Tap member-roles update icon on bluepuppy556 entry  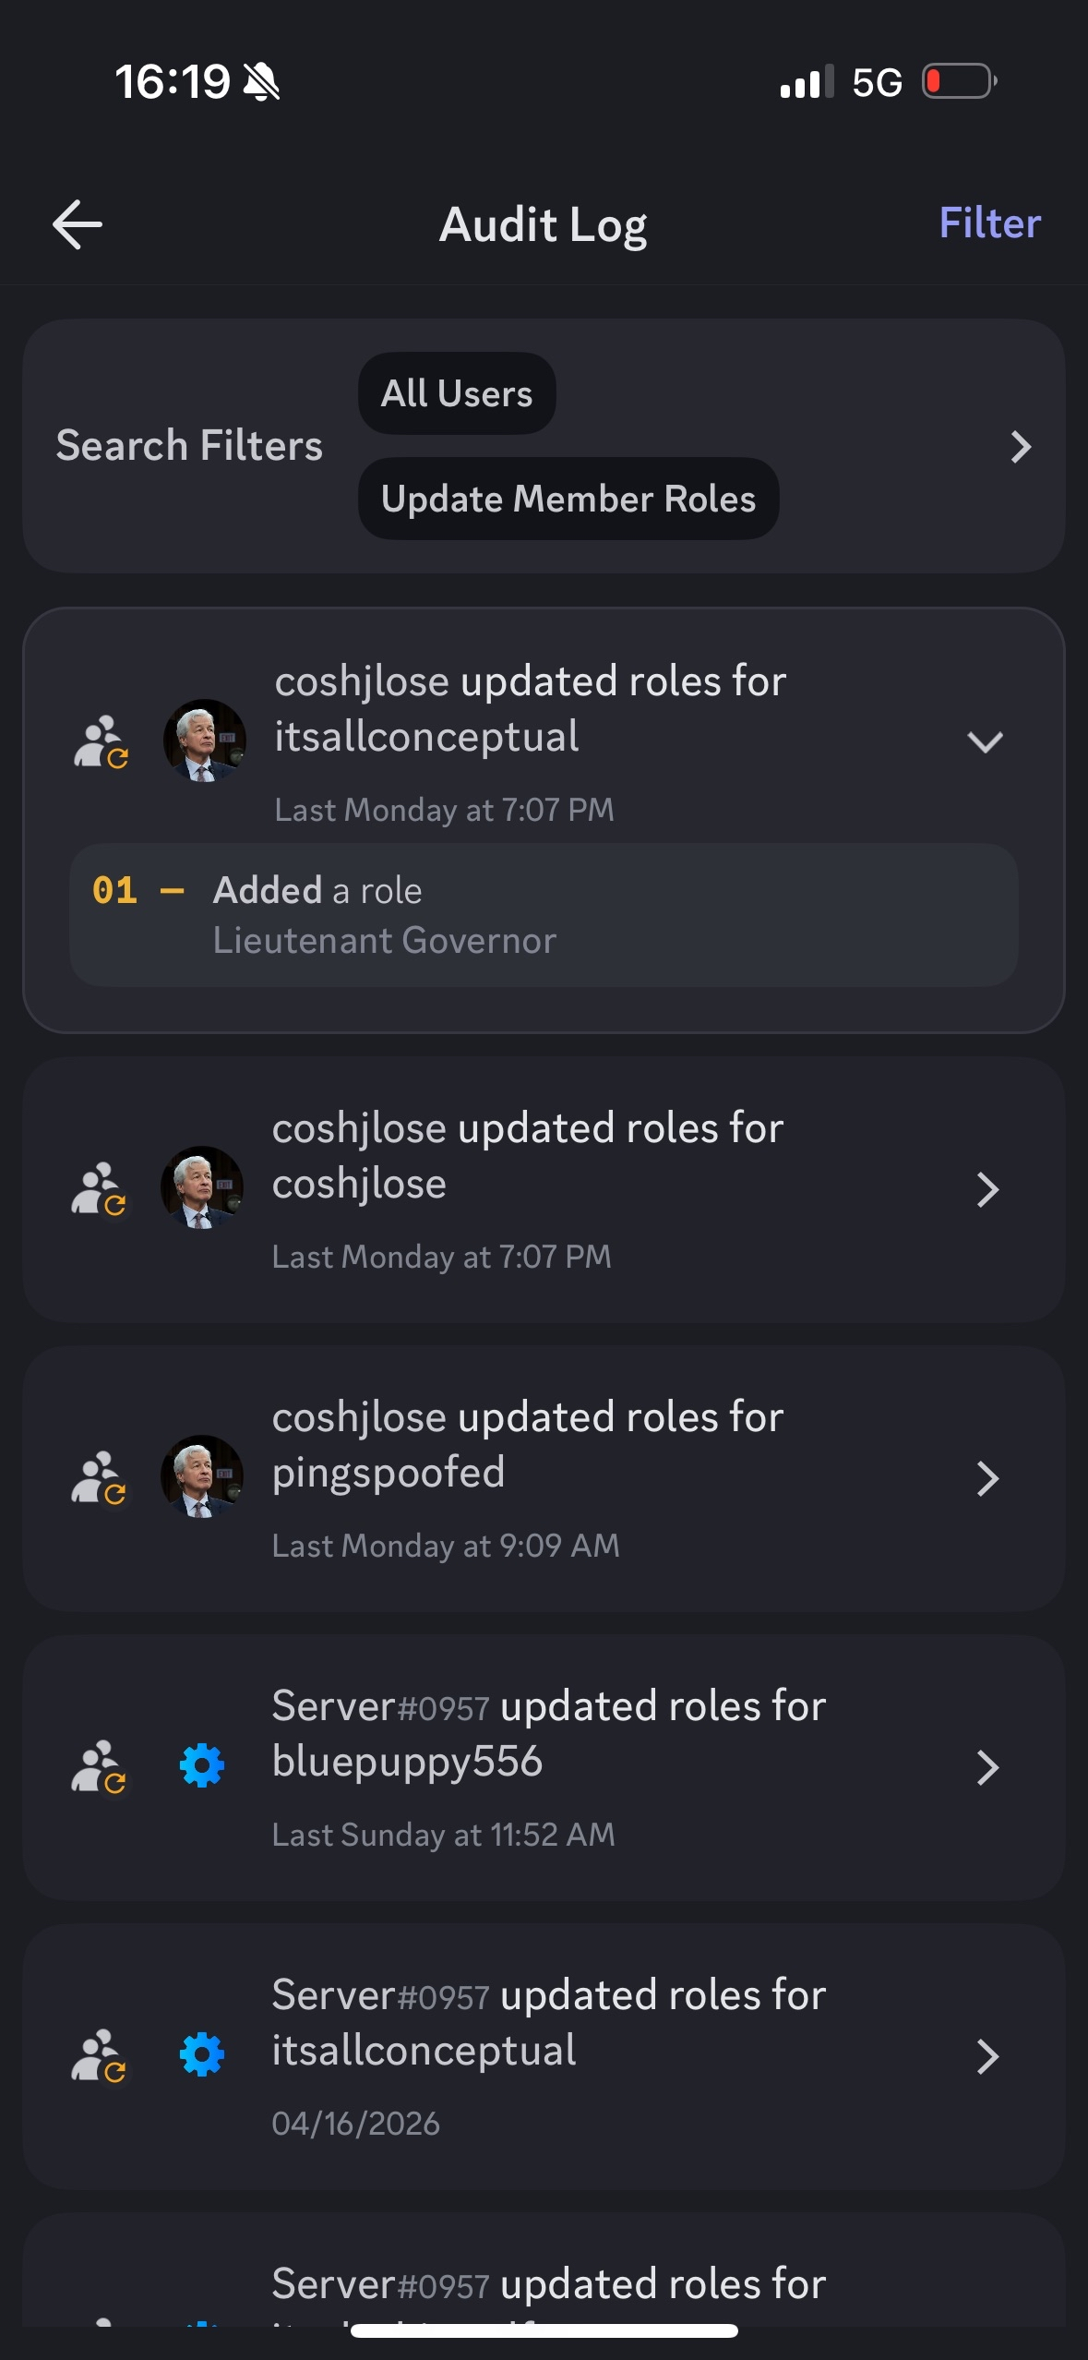[99, 1766]
